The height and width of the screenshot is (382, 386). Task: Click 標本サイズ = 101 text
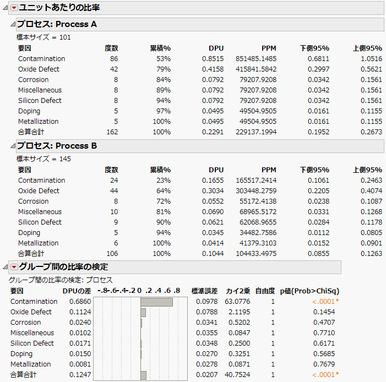[44, 37]
